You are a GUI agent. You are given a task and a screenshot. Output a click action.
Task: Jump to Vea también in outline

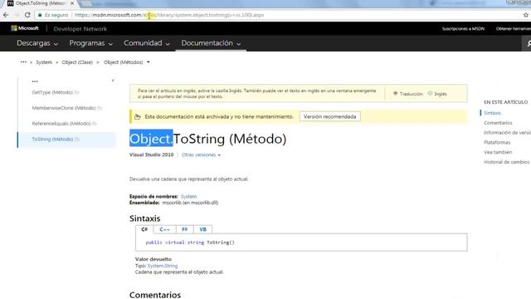tap(498, 152)
